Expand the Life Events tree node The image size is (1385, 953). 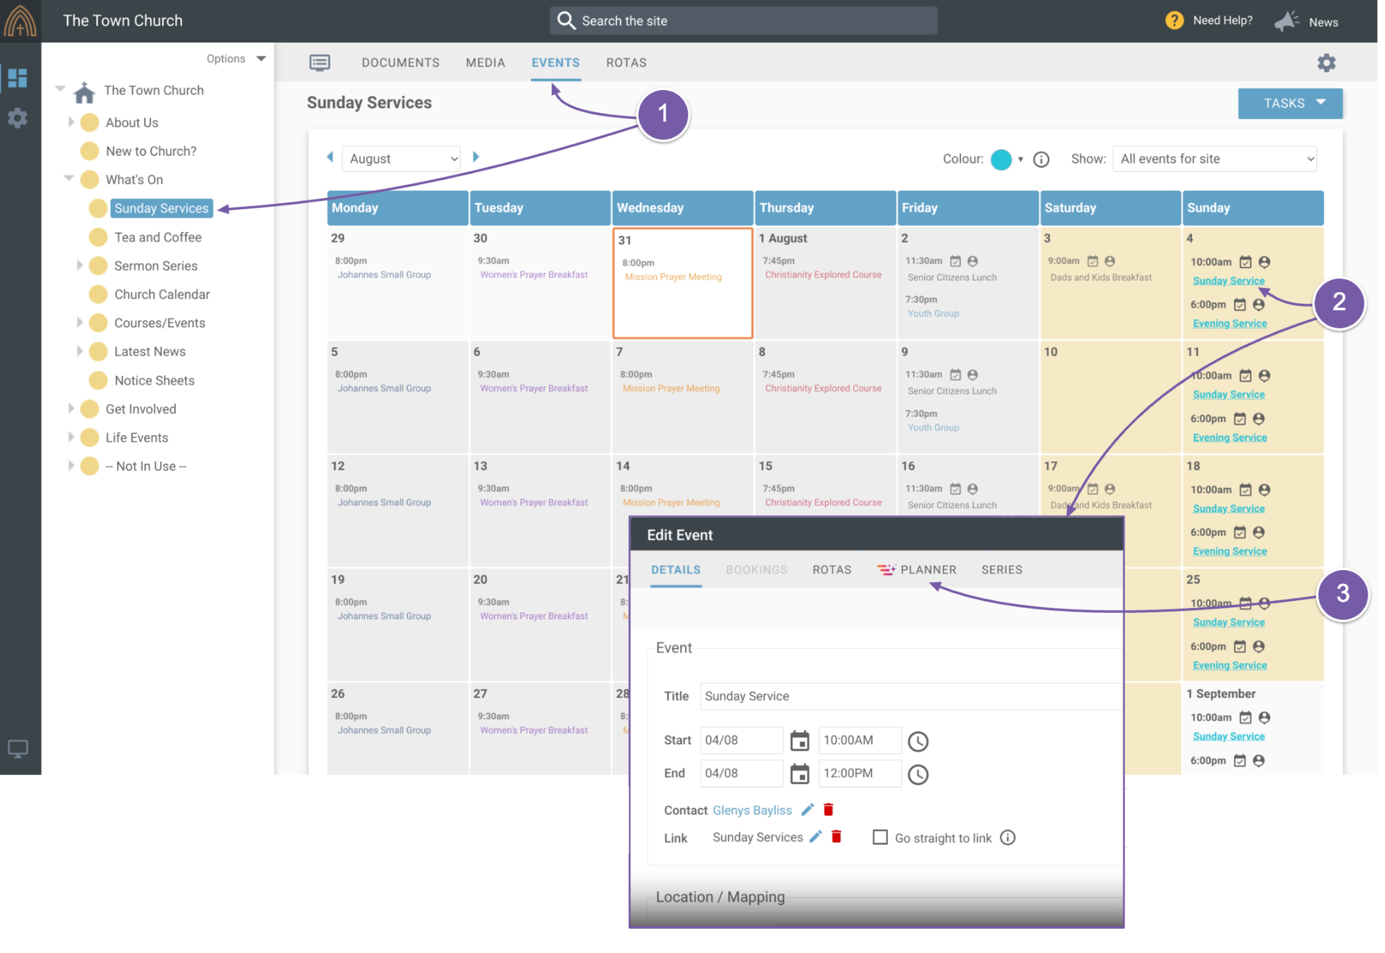(x=71, y=437)
